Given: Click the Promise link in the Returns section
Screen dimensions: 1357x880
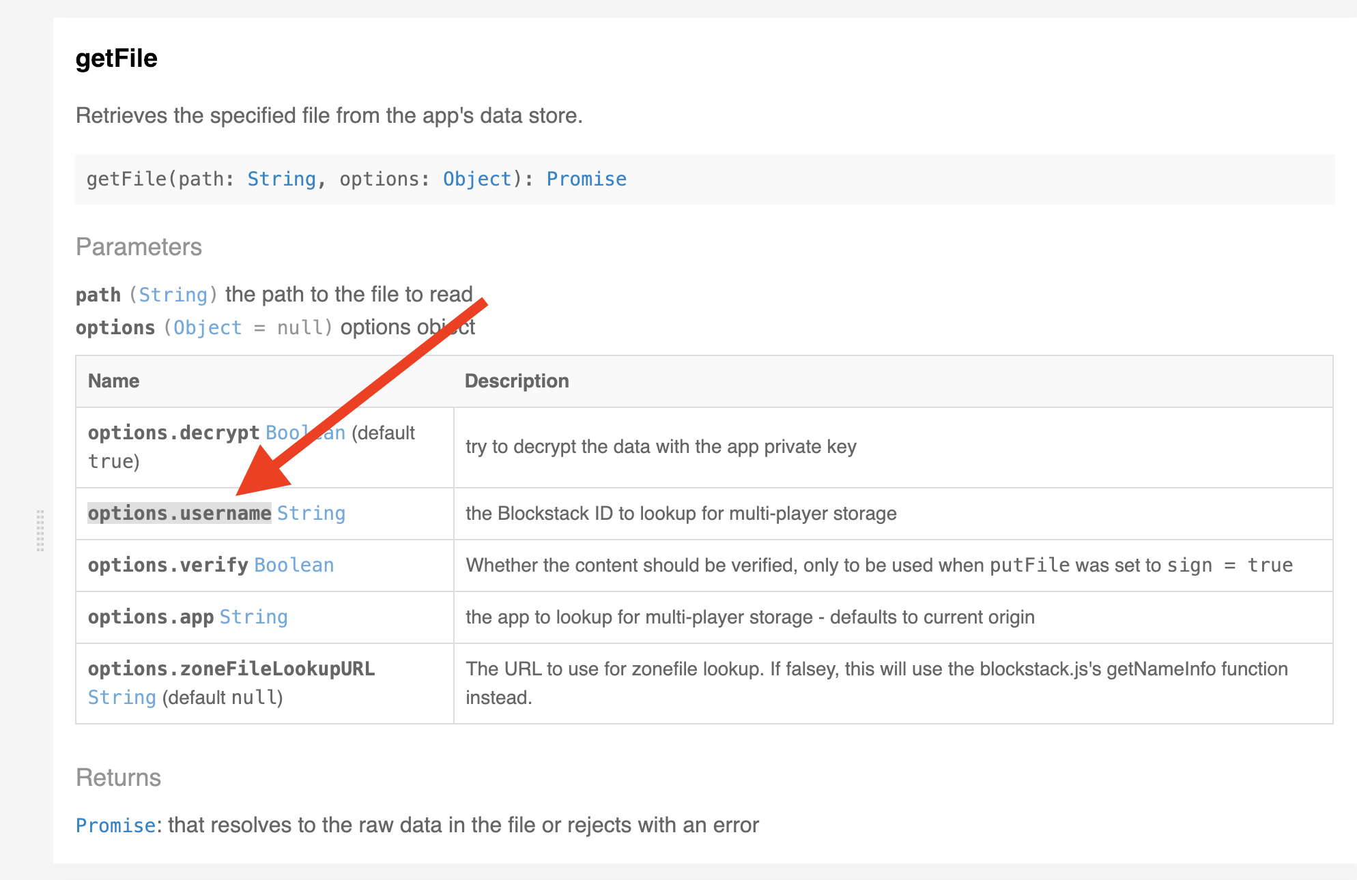Looking at the screenshot, I should tap(115, 825).
